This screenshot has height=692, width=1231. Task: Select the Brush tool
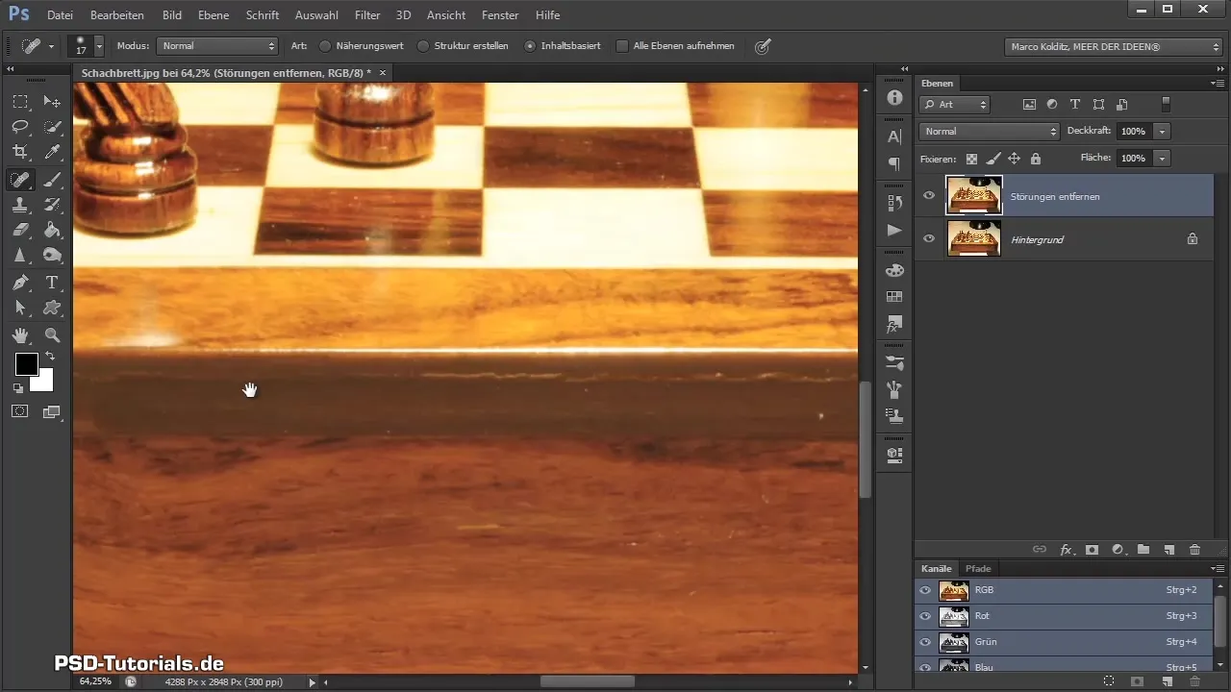(x=52, y=179)
